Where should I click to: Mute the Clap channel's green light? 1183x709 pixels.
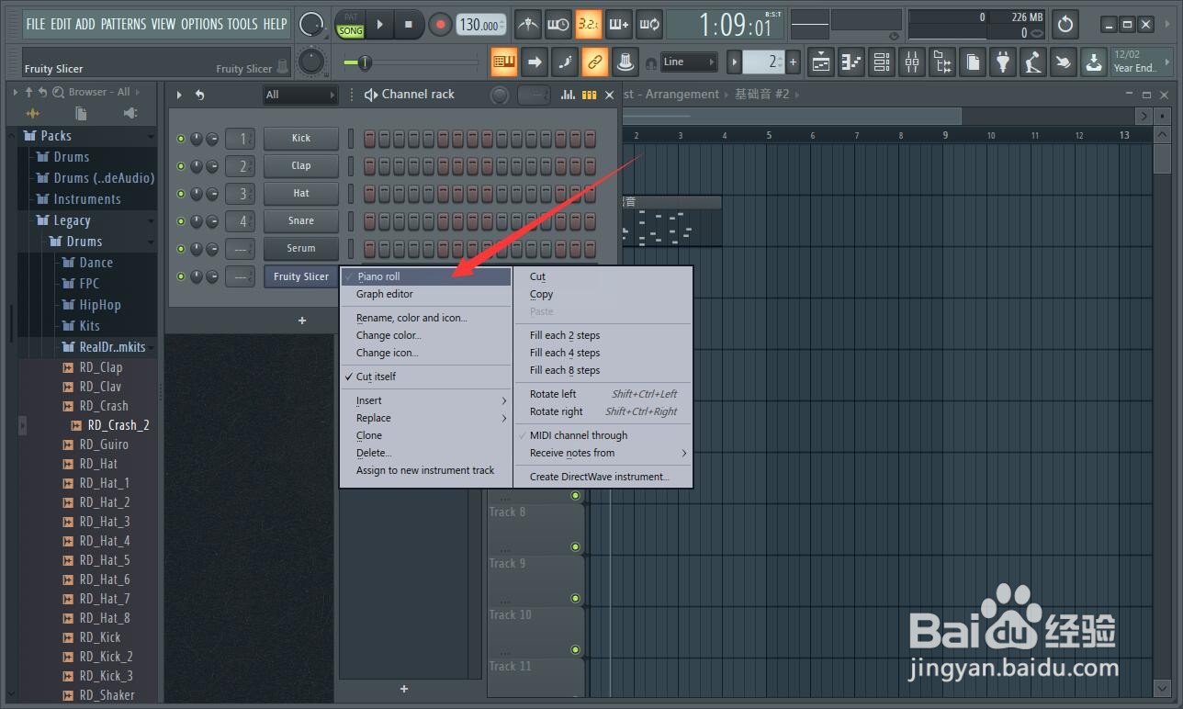180,165
